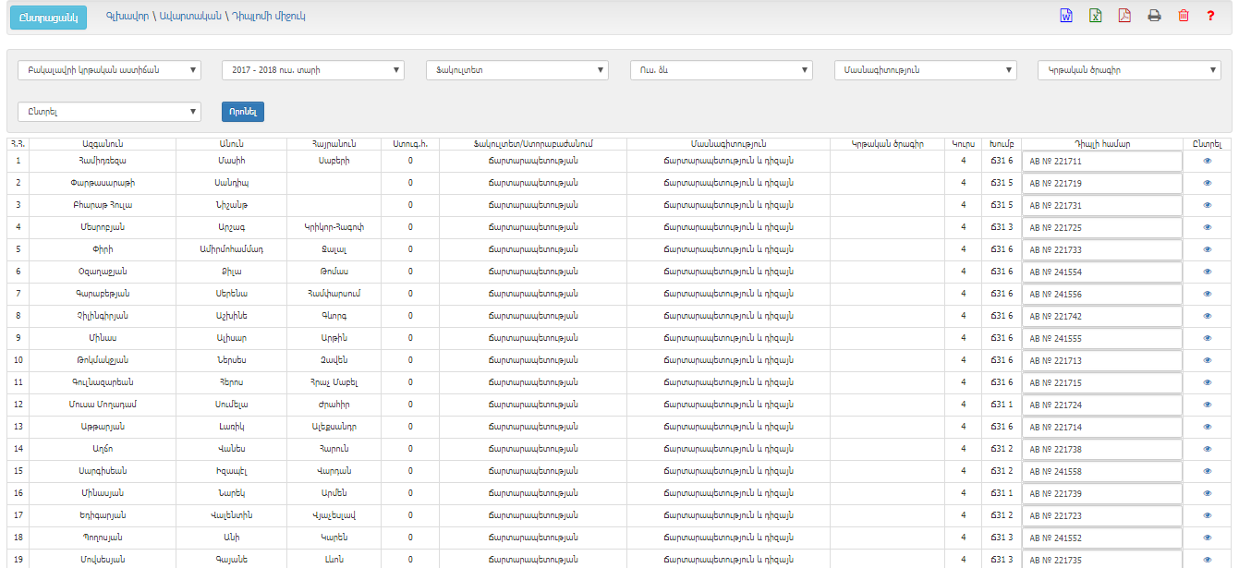1239x568 pixels.
Task: Click eye icon for diploma АВ № 221724
Action: [x=1207, y=405]
